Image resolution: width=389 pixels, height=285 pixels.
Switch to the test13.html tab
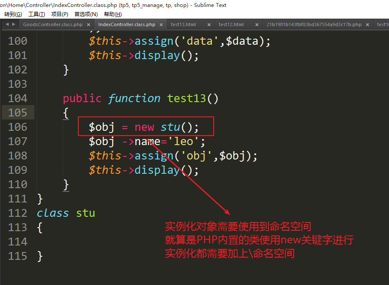pos(183,25)
